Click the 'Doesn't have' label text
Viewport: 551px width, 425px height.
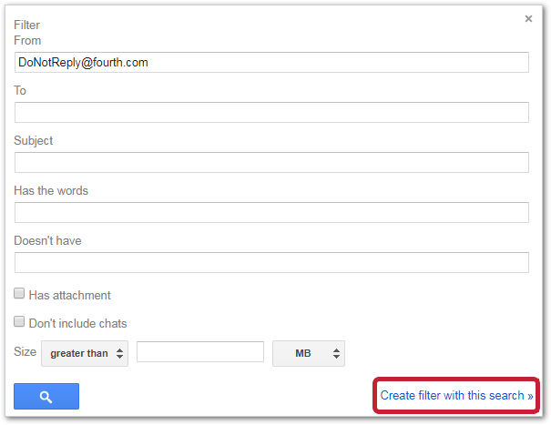[47, 241]
